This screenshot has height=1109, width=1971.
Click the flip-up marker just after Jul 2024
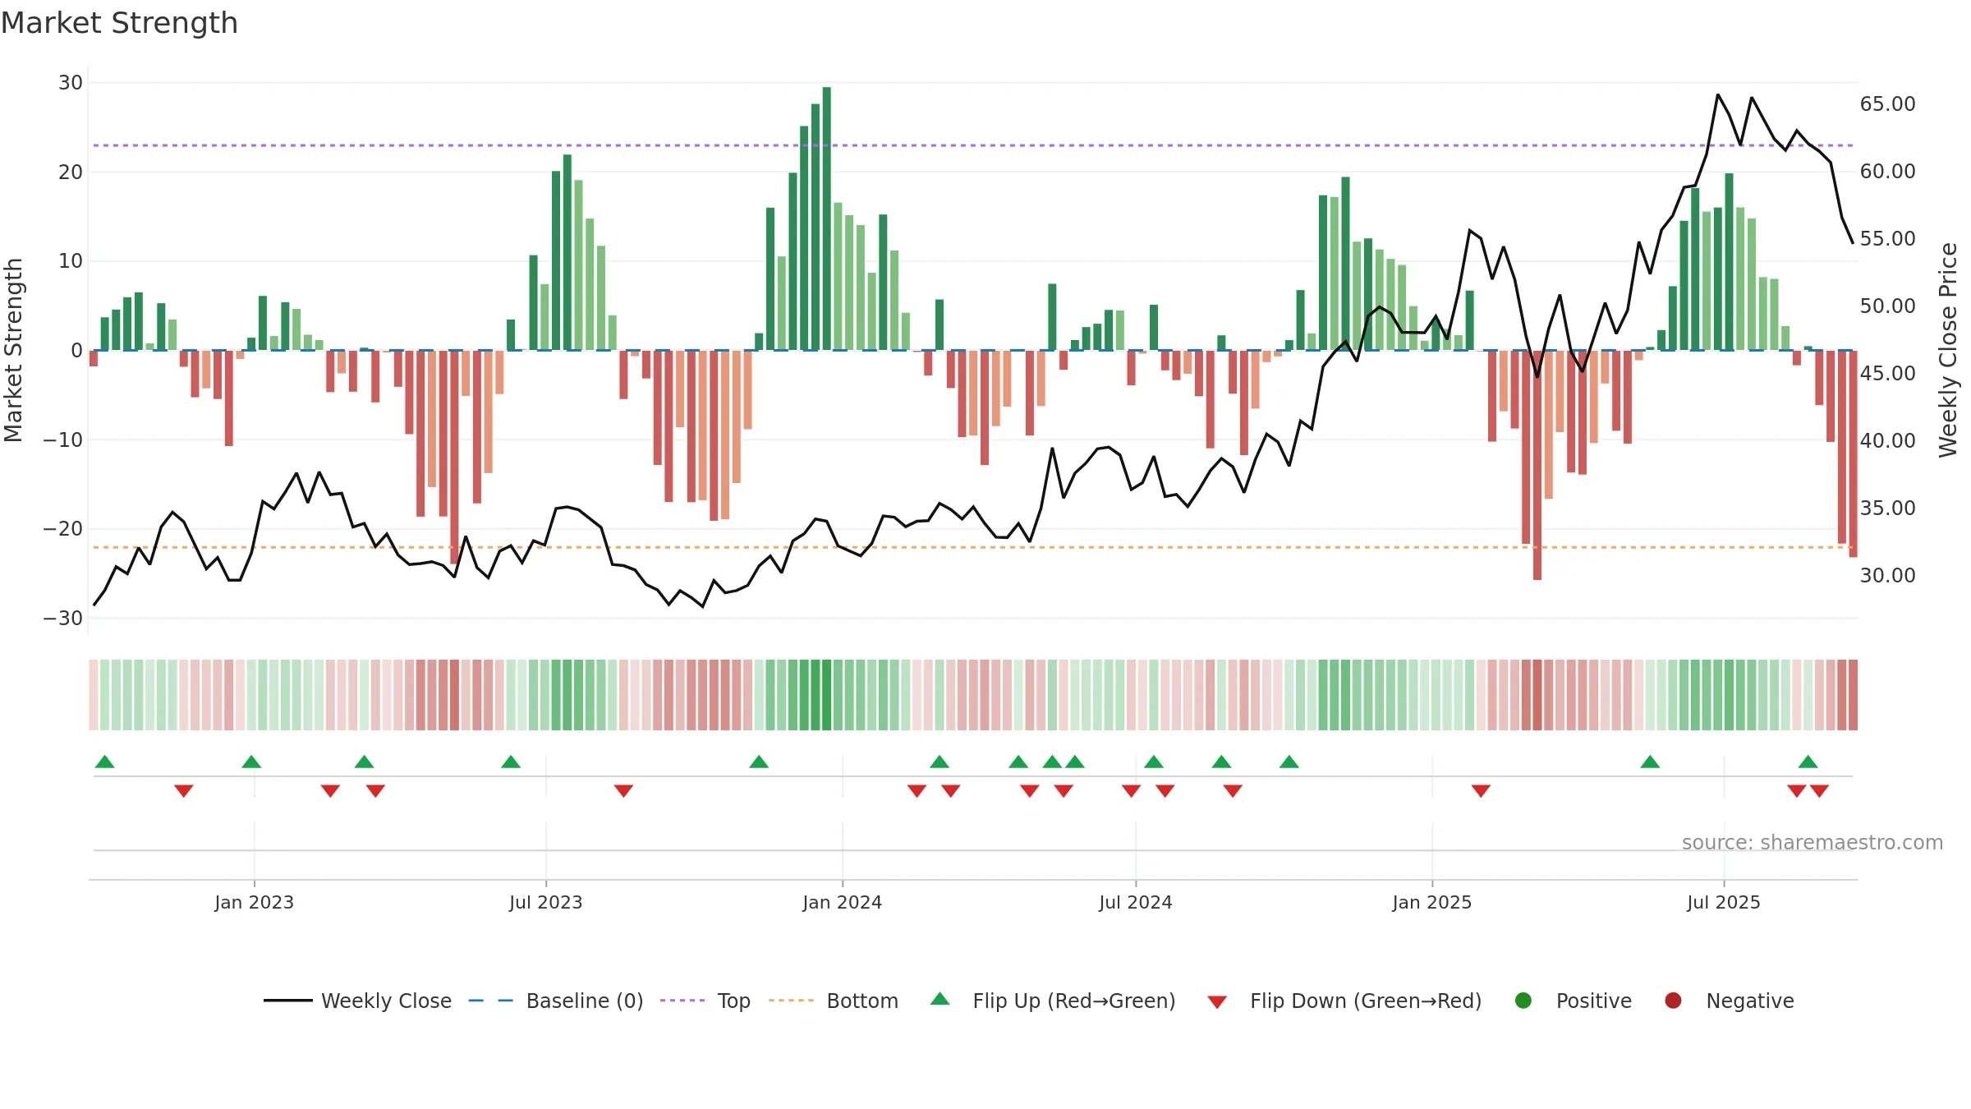coord(1154,762)
